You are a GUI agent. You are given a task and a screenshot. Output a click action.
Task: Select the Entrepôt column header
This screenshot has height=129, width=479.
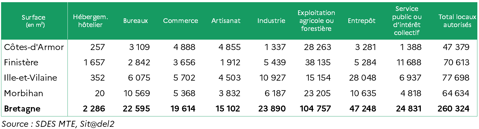362,21
